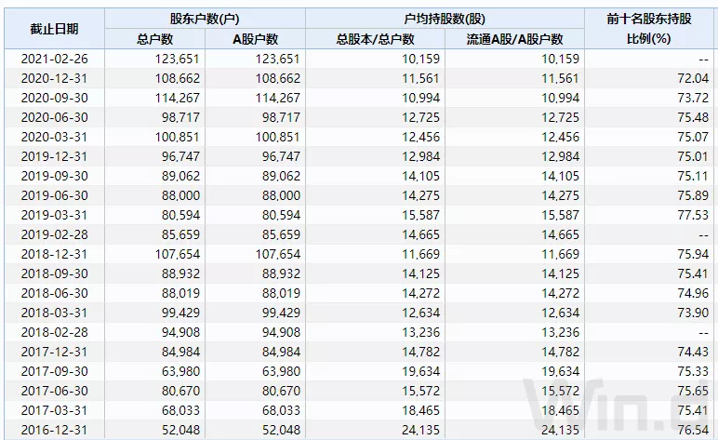Select the 2018-03-31 date cell
Viewport: 718px width, 440px height.
click(x=54, y=313)
